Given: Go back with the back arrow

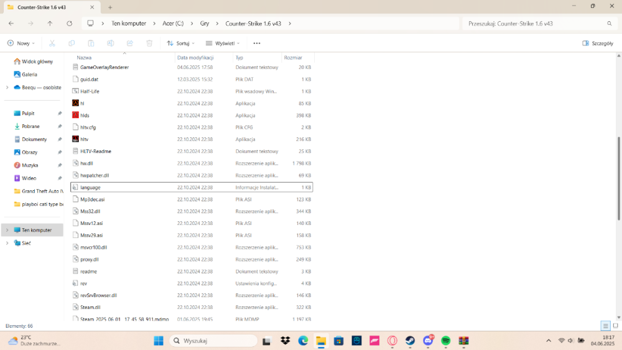Looking at the screenshot, I should click(11, 24).
